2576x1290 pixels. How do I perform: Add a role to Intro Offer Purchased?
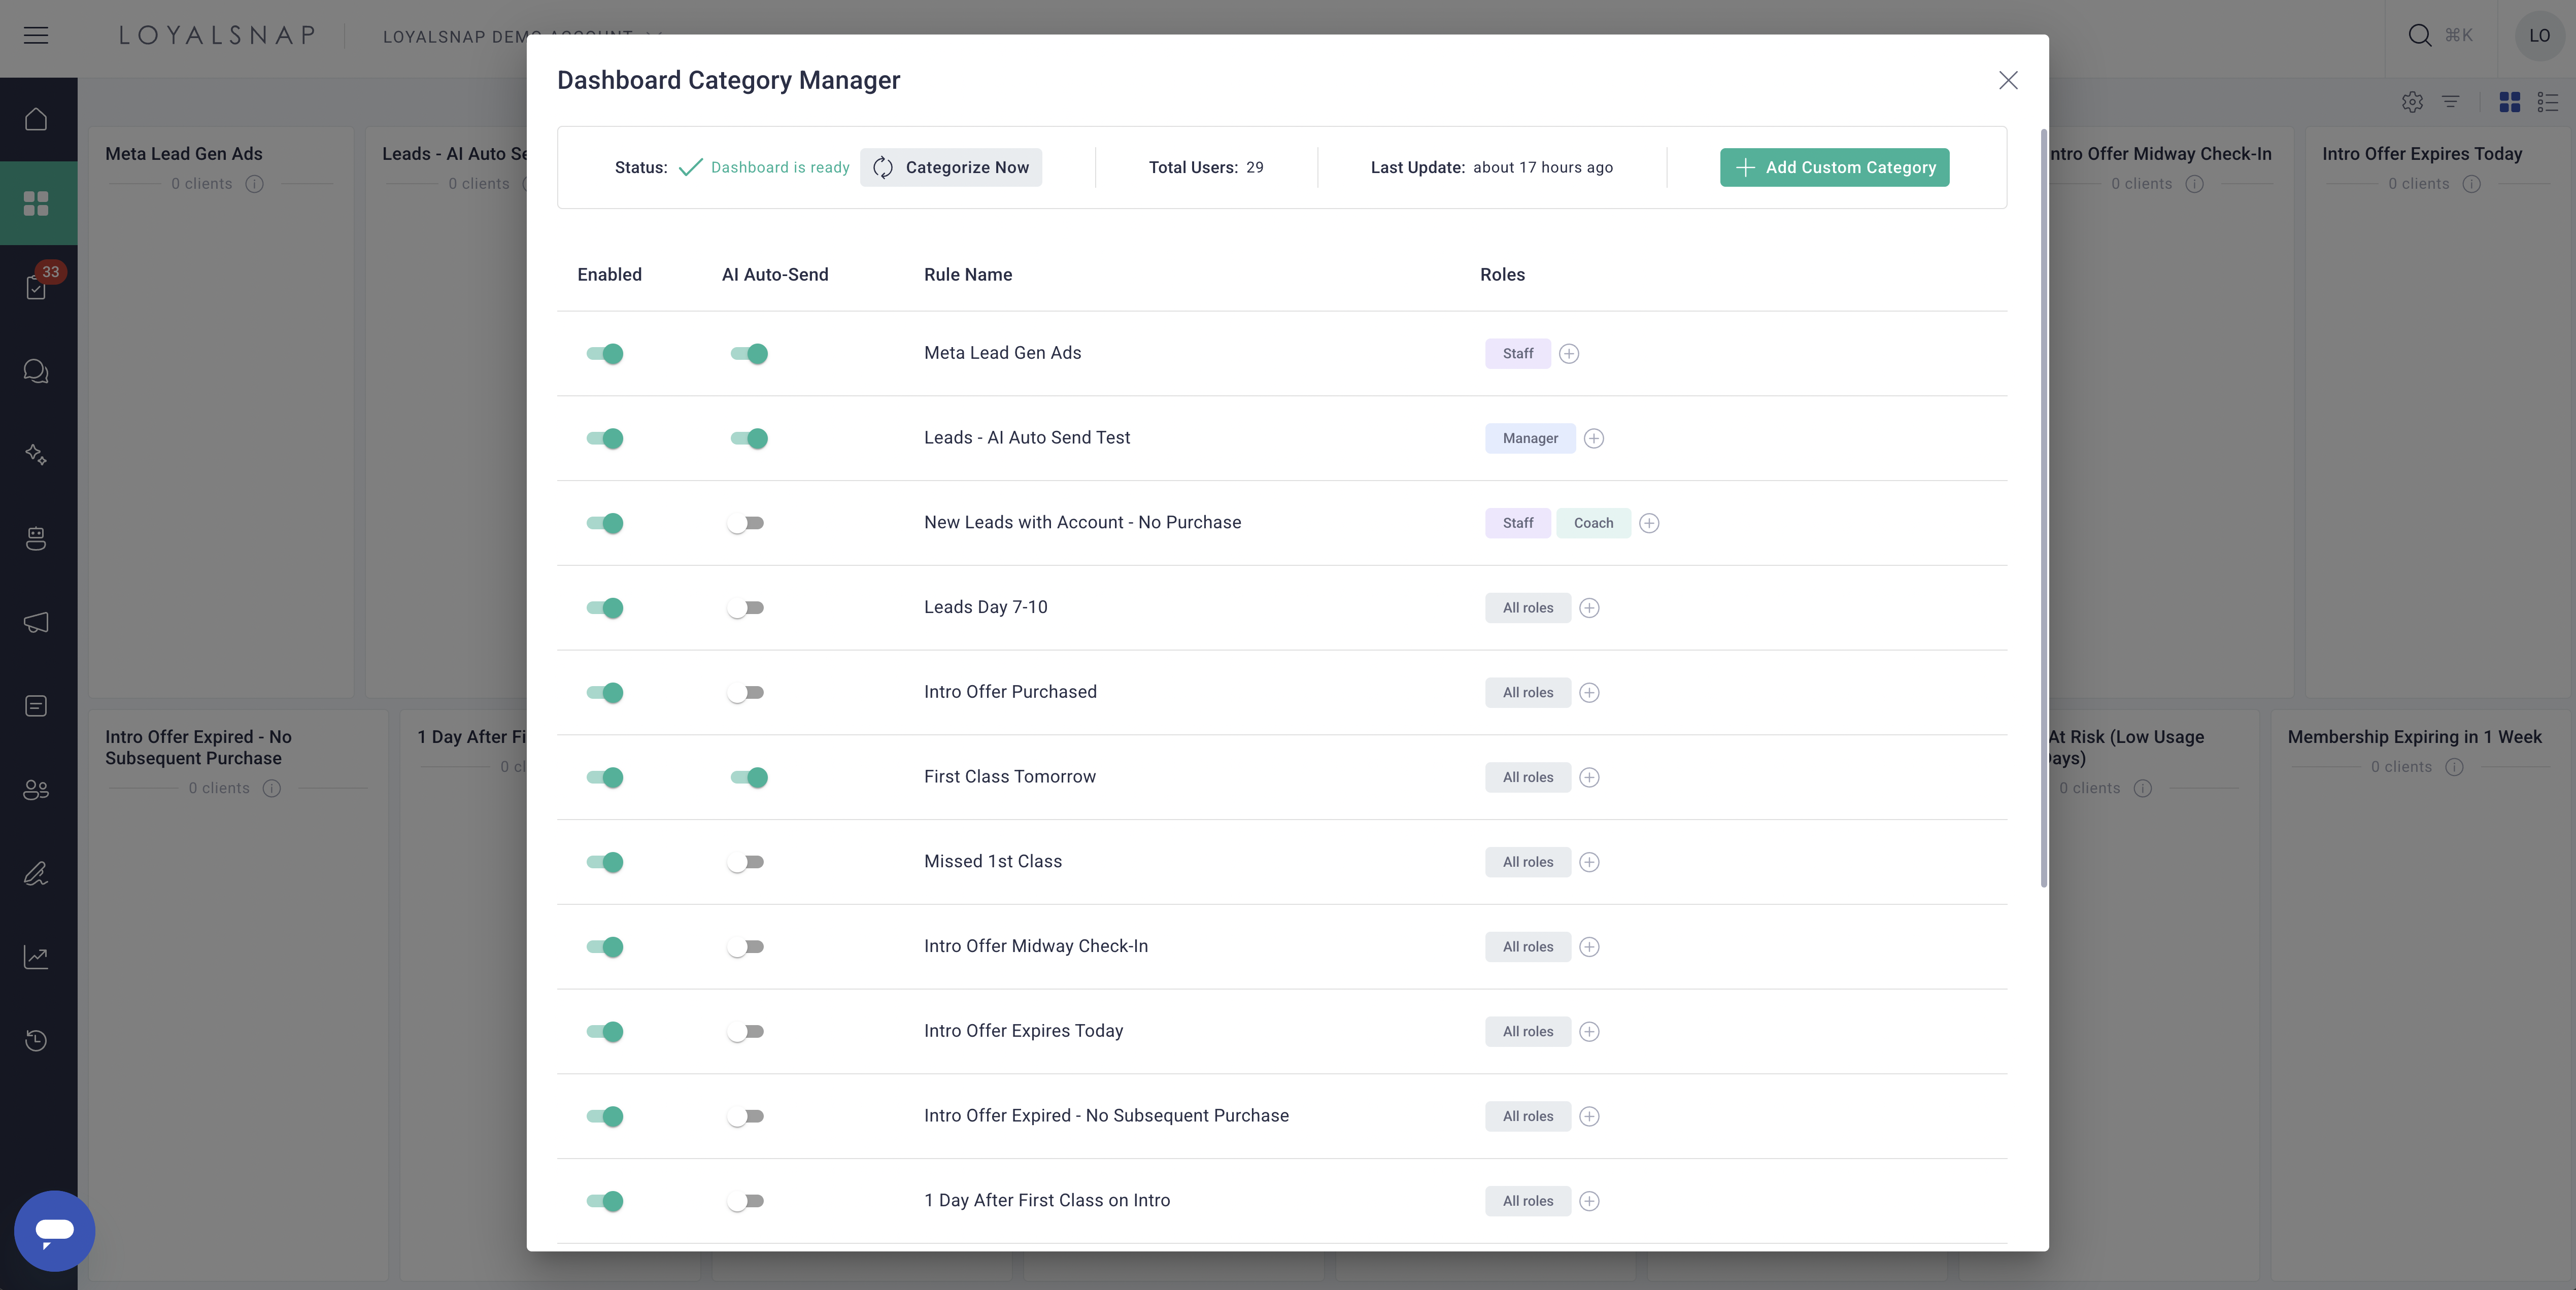tap(1589, 692)
